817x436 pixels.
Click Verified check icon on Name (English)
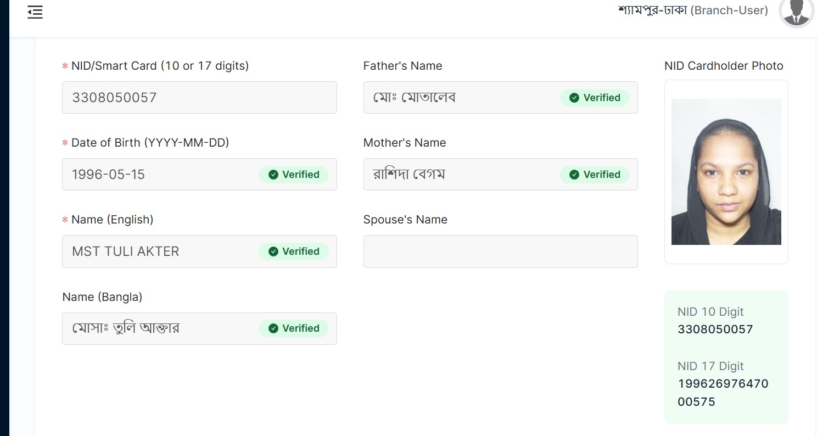tap(273, 251)
